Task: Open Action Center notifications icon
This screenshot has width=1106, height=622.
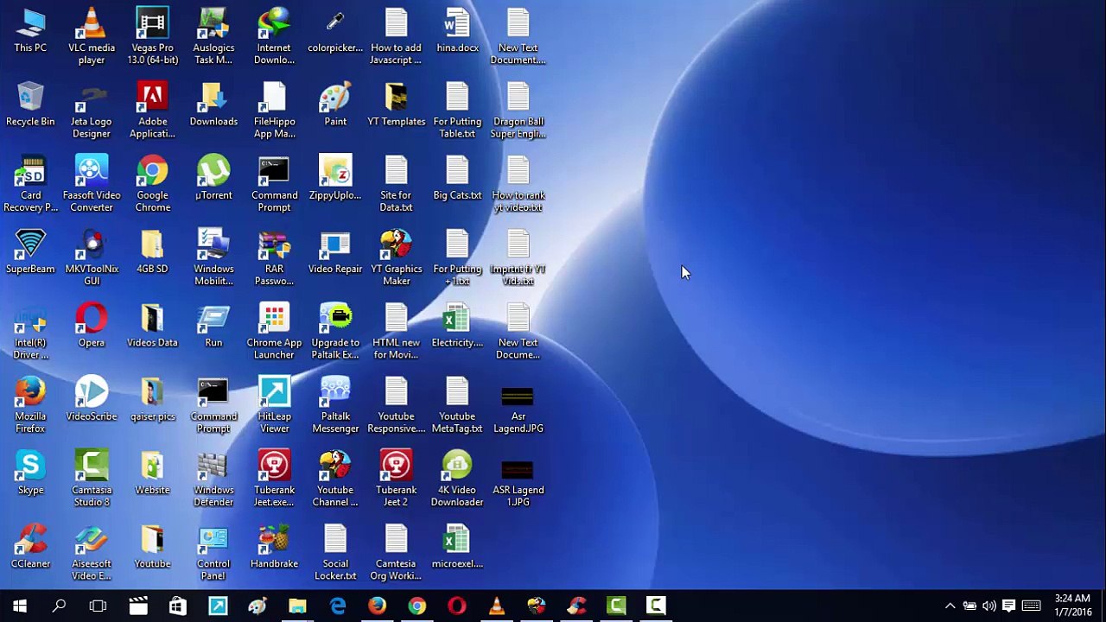Action: click(x=1008, y=606)
